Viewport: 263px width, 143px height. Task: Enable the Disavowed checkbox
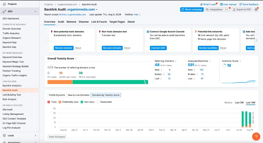[98, 102]
